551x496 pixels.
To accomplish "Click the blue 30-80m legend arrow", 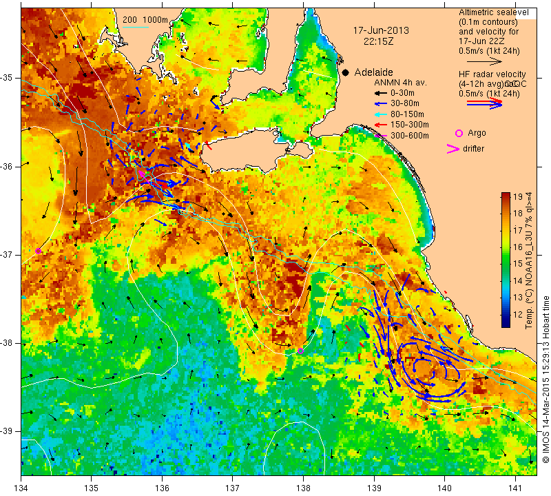I will [x=380, y=104].
